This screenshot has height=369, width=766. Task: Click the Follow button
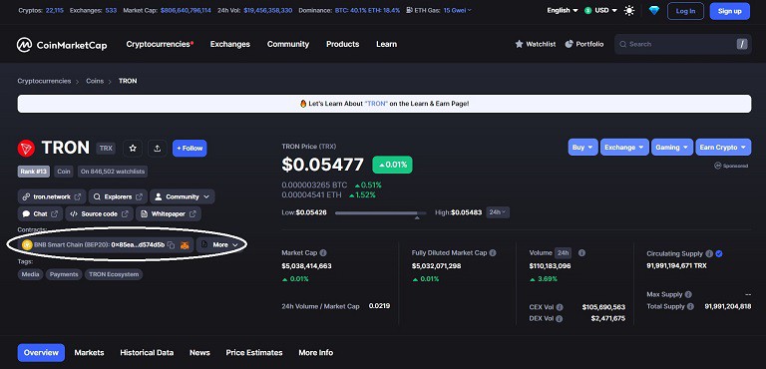[x=190, y=148]
